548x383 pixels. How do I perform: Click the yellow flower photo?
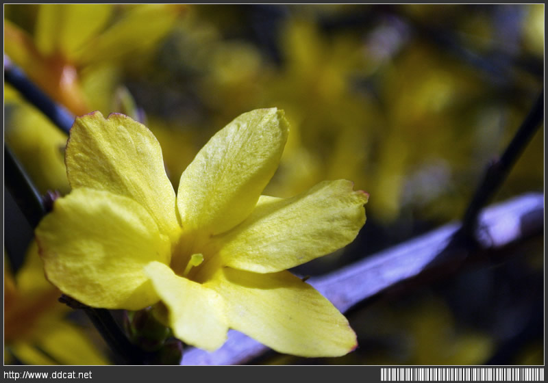[x=274, y=185]
